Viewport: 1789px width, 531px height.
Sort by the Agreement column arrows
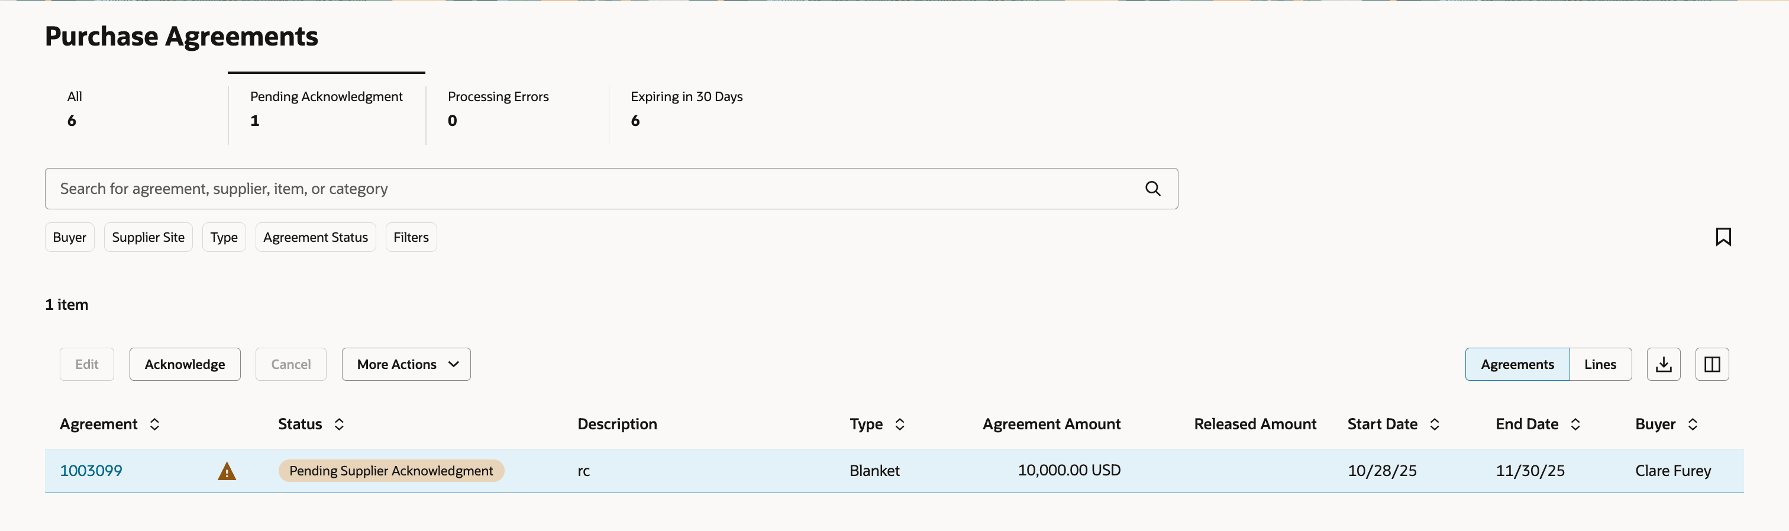pos(155,424)
